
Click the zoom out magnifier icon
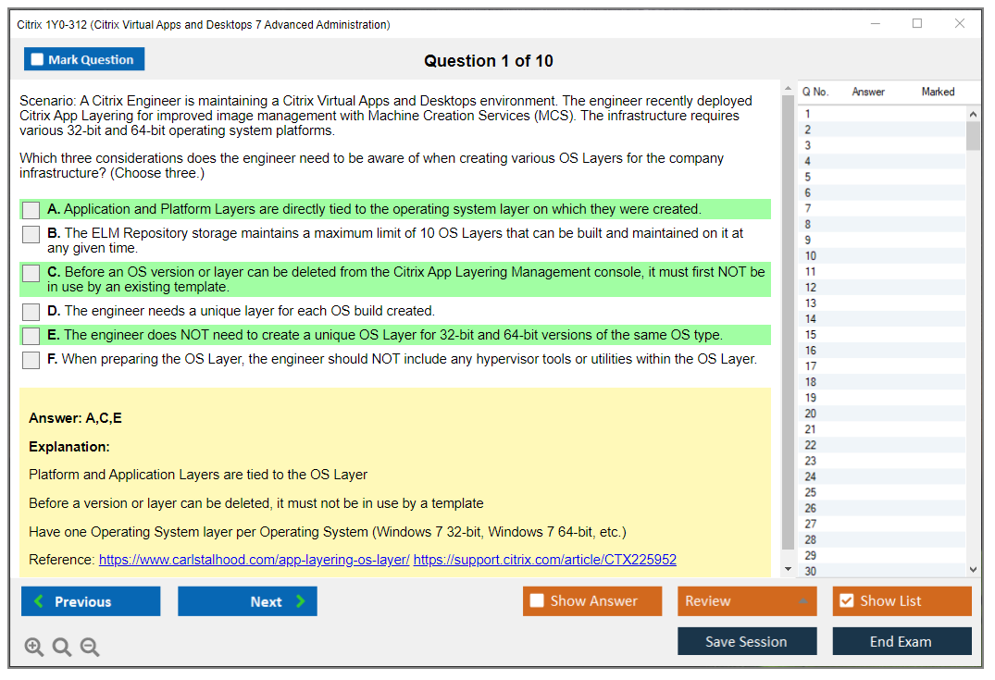(90, 648)
